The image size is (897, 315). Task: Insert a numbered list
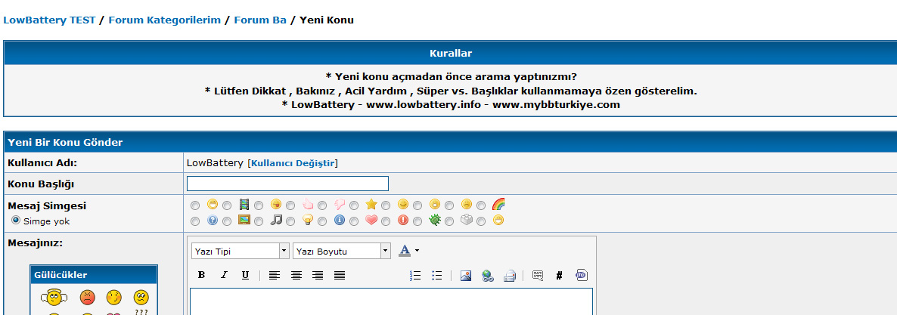pyautogui.click(x=415, y=276)
